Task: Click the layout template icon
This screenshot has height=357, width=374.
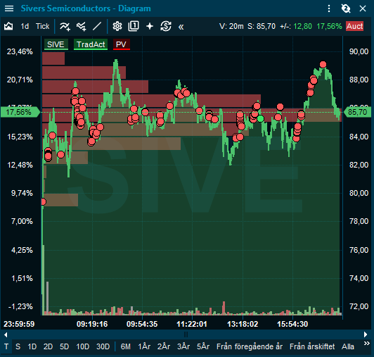Action: 134,26
